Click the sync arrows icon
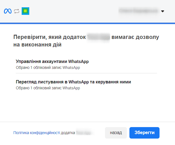 [17, 11]
